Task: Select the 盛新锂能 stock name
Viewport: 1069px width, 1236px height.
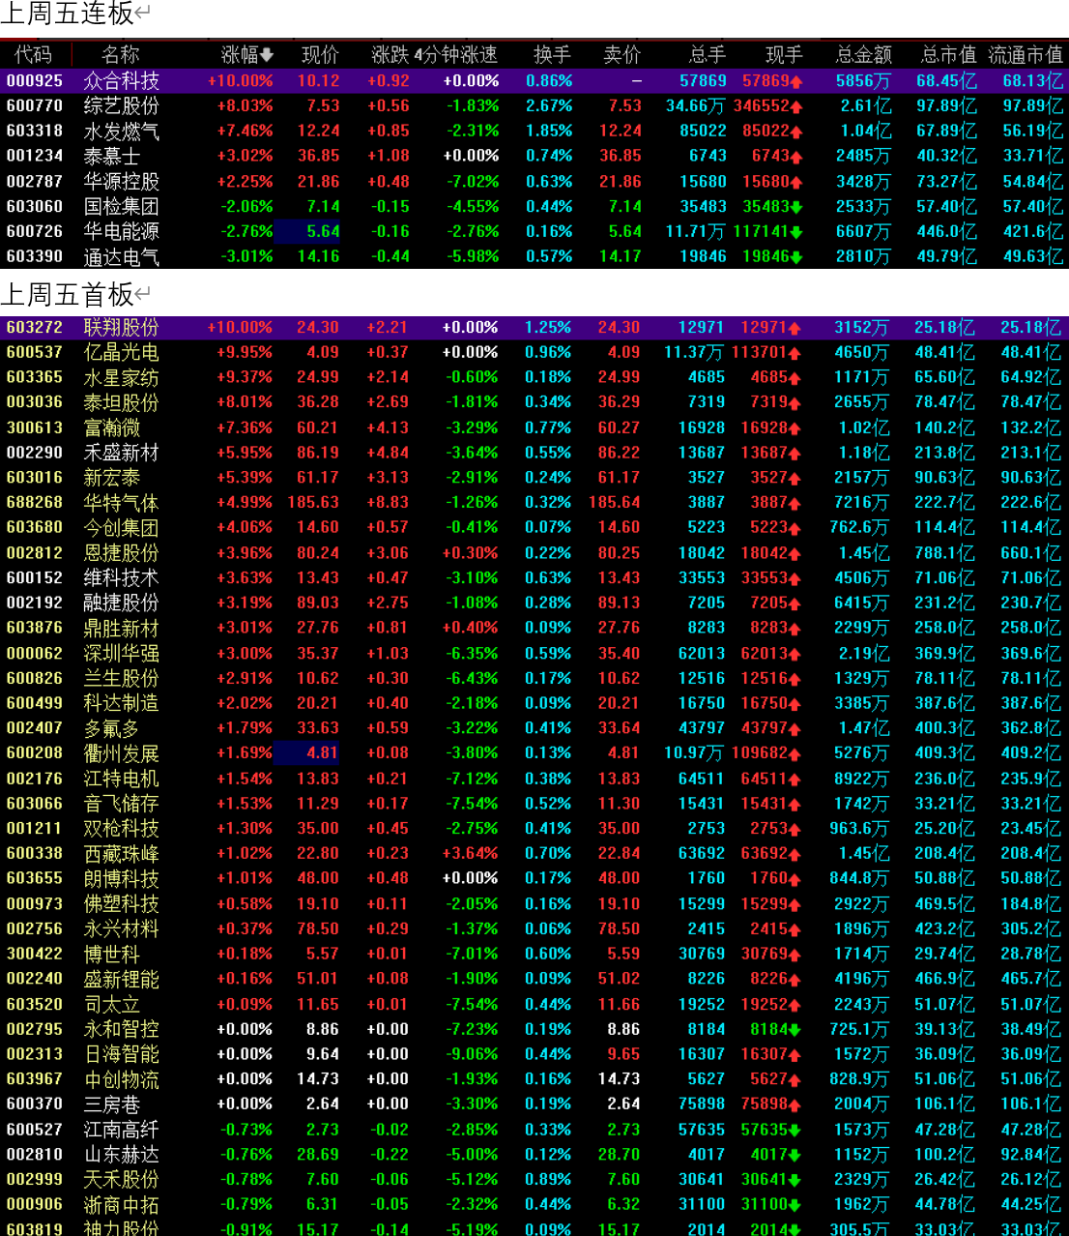Action: 122,979
